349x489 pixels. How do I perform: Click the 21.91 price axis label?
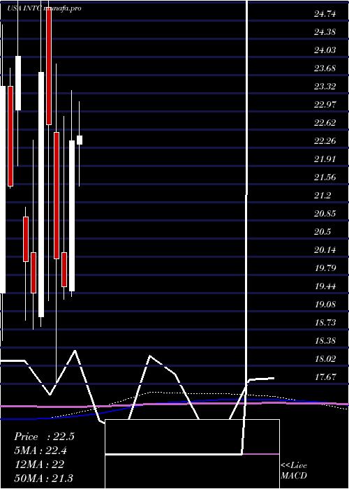(x=325, y=159)
